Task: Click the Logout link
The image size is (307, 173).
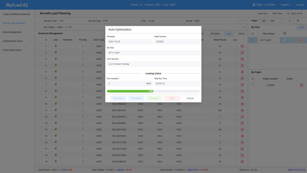Action: click(x=300, y=5)
